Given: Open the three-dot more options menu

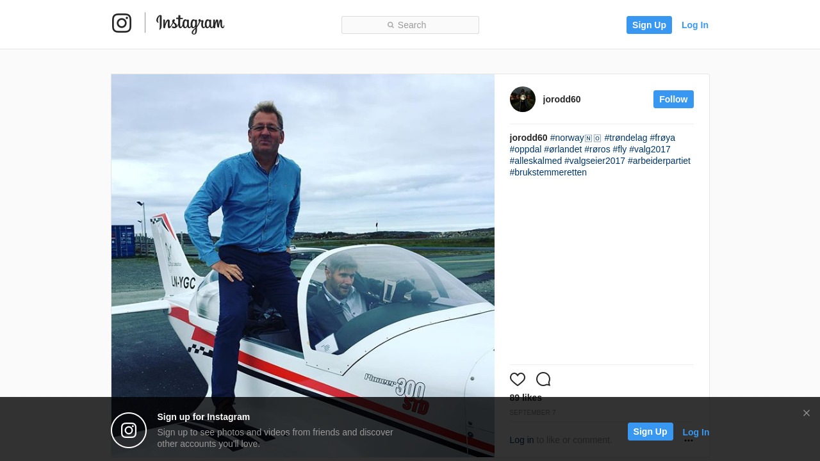Looking at the screenshot, I should coord(689,441).
